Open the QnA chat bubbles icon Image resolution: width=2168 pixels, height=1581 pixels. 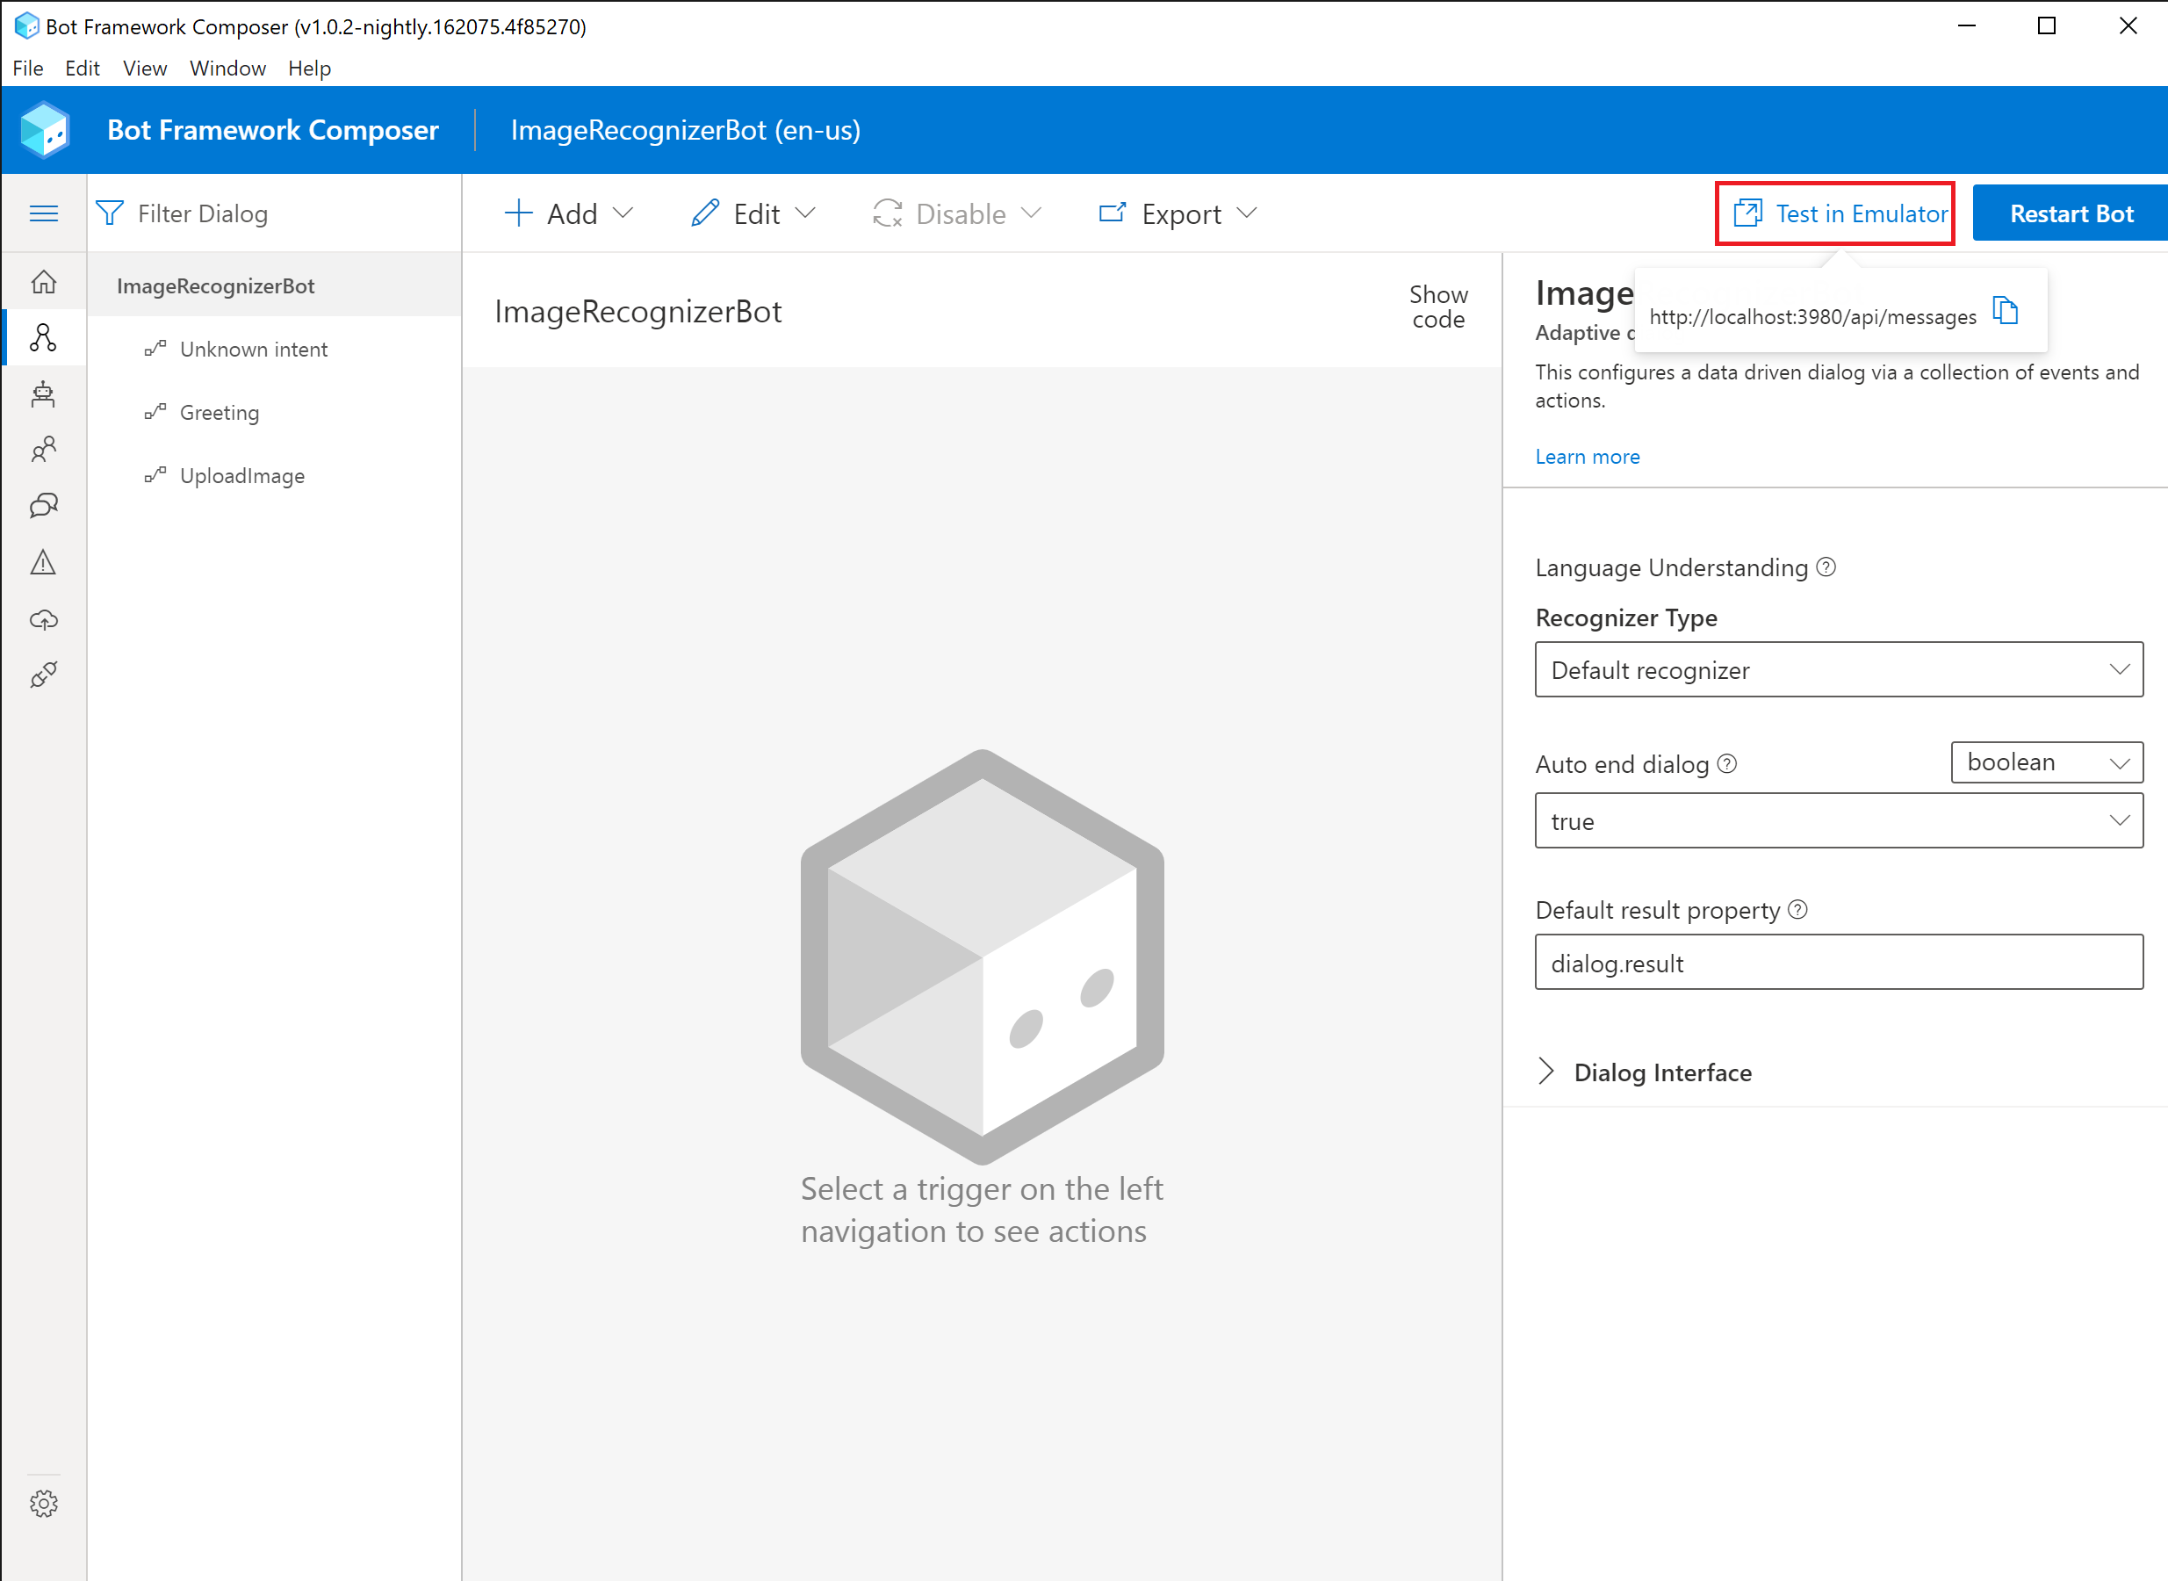click(44, 505)
